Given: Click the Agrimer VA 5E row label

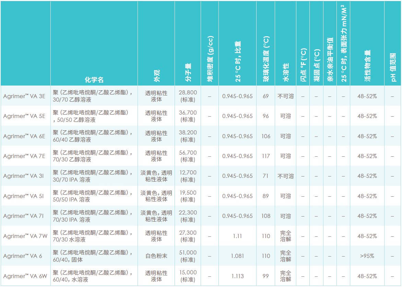Looking at the screenshot, I should coord(24,116).
